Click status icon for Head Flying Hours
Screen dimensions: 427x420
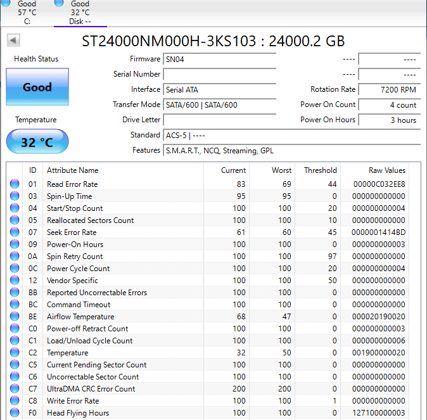click(15, 412)
